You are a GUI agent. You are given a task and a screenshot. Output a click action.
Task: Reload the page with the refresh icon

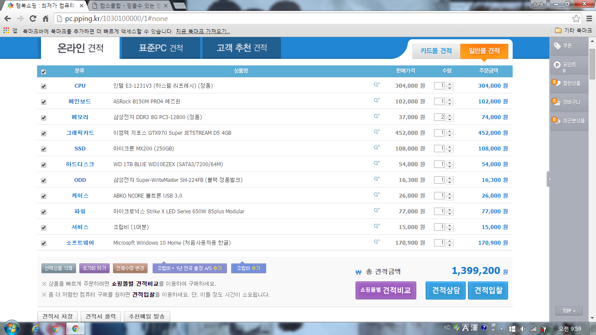33,18
